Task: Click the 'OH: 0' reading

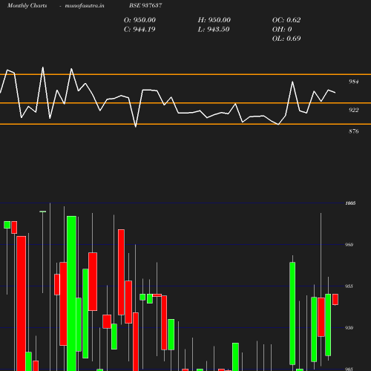Action: [282, 30]
